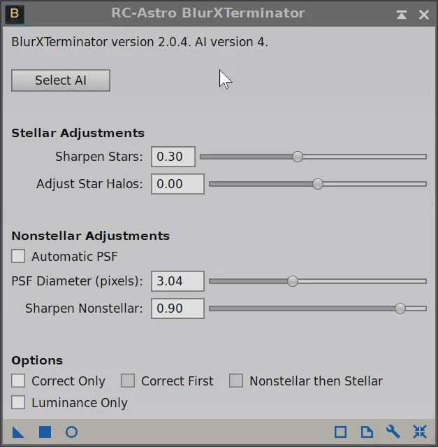Click the "Stellar Adjustments" heading text

(x=78, y=133)
